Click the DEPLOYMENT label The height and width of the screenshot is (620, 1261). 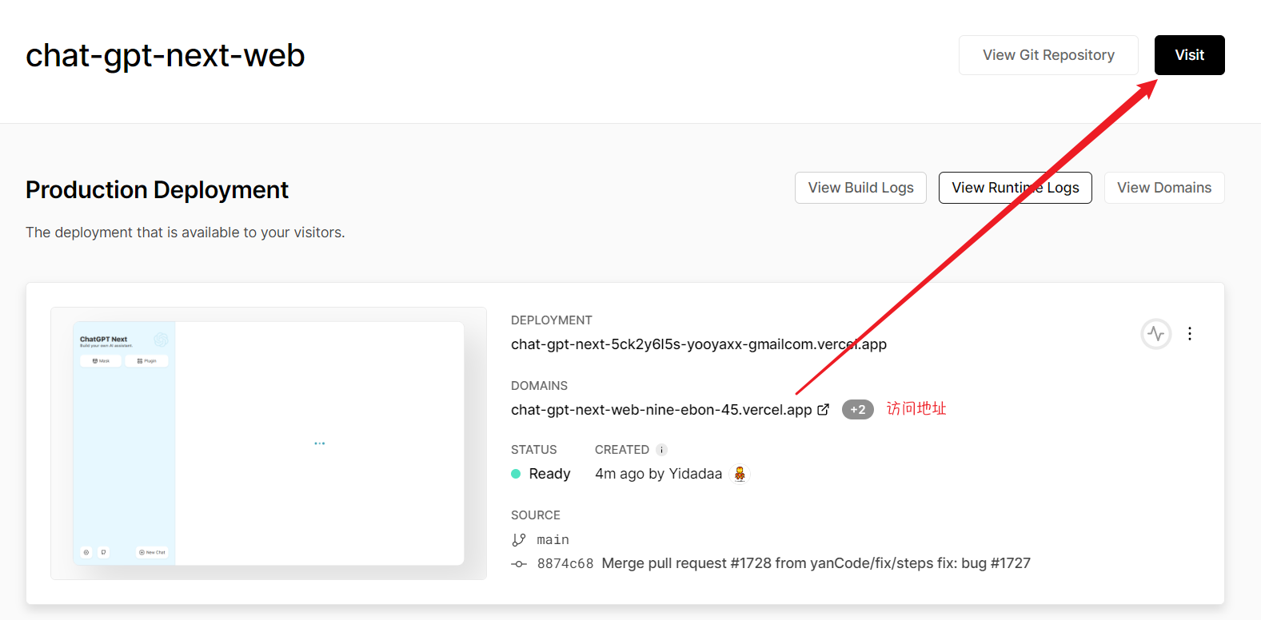click(552, 320)
